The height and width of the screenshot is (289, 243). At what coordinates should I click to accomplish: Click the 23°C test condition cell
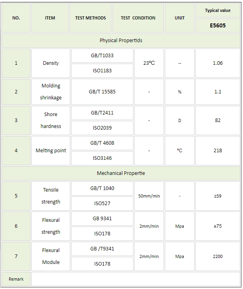149,63
